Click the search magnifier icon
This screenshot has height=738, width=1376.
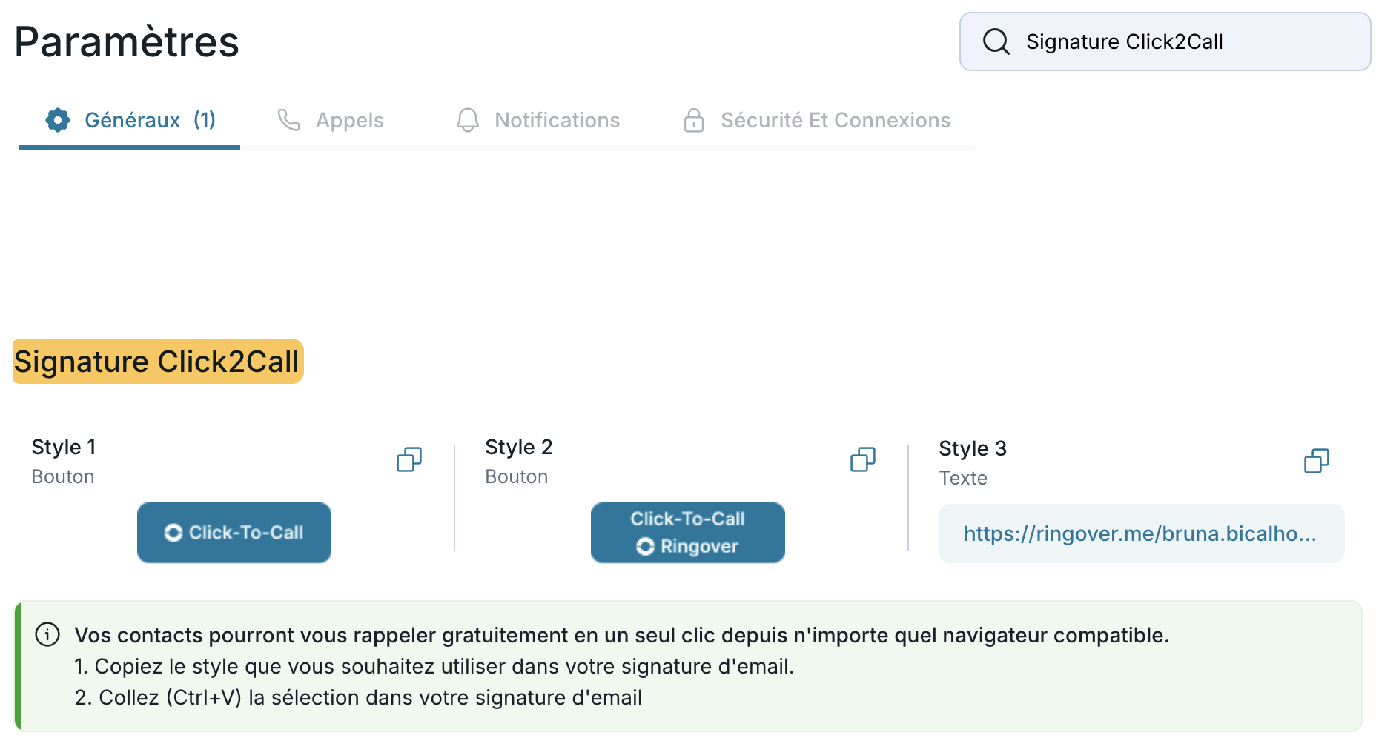click(x=996, y=41)
